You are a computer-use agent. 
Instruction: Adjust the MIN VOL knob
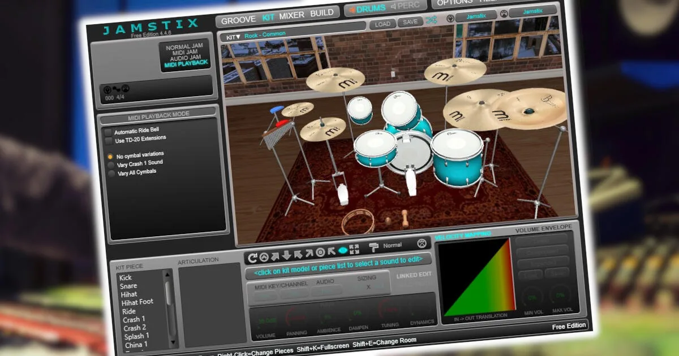(531, 296)
